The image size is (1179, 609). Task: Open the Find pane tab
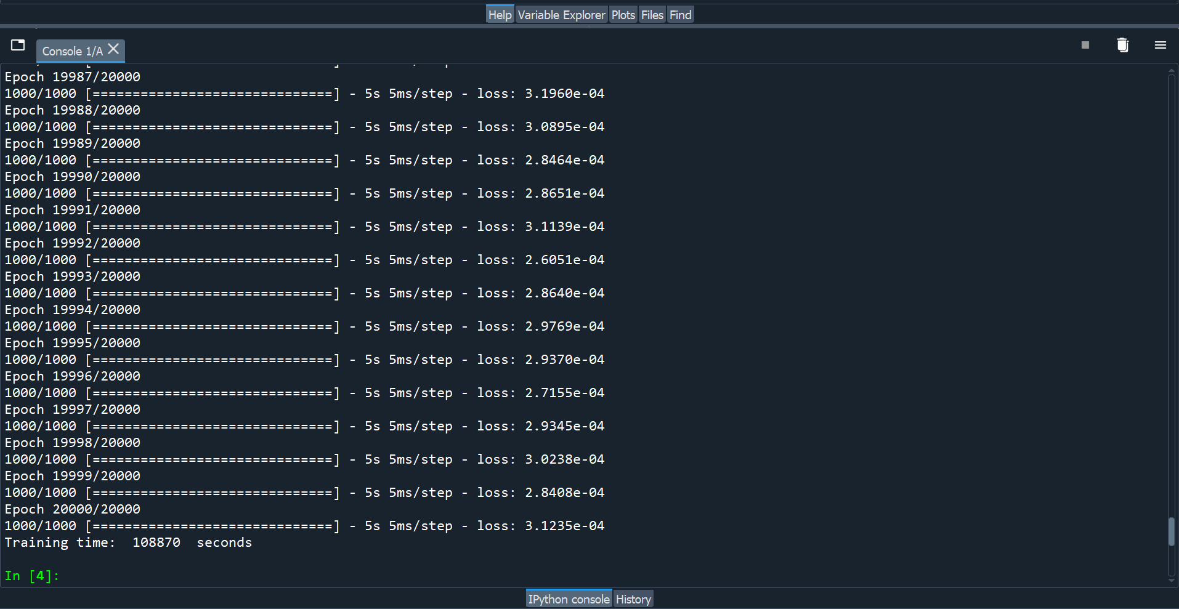coord(680,15)
